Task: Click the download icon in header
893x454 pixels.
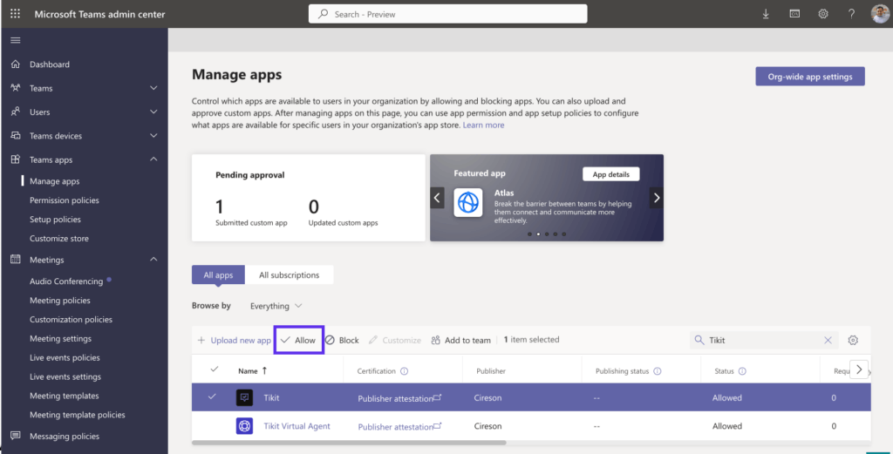Action: click(766, 14)
